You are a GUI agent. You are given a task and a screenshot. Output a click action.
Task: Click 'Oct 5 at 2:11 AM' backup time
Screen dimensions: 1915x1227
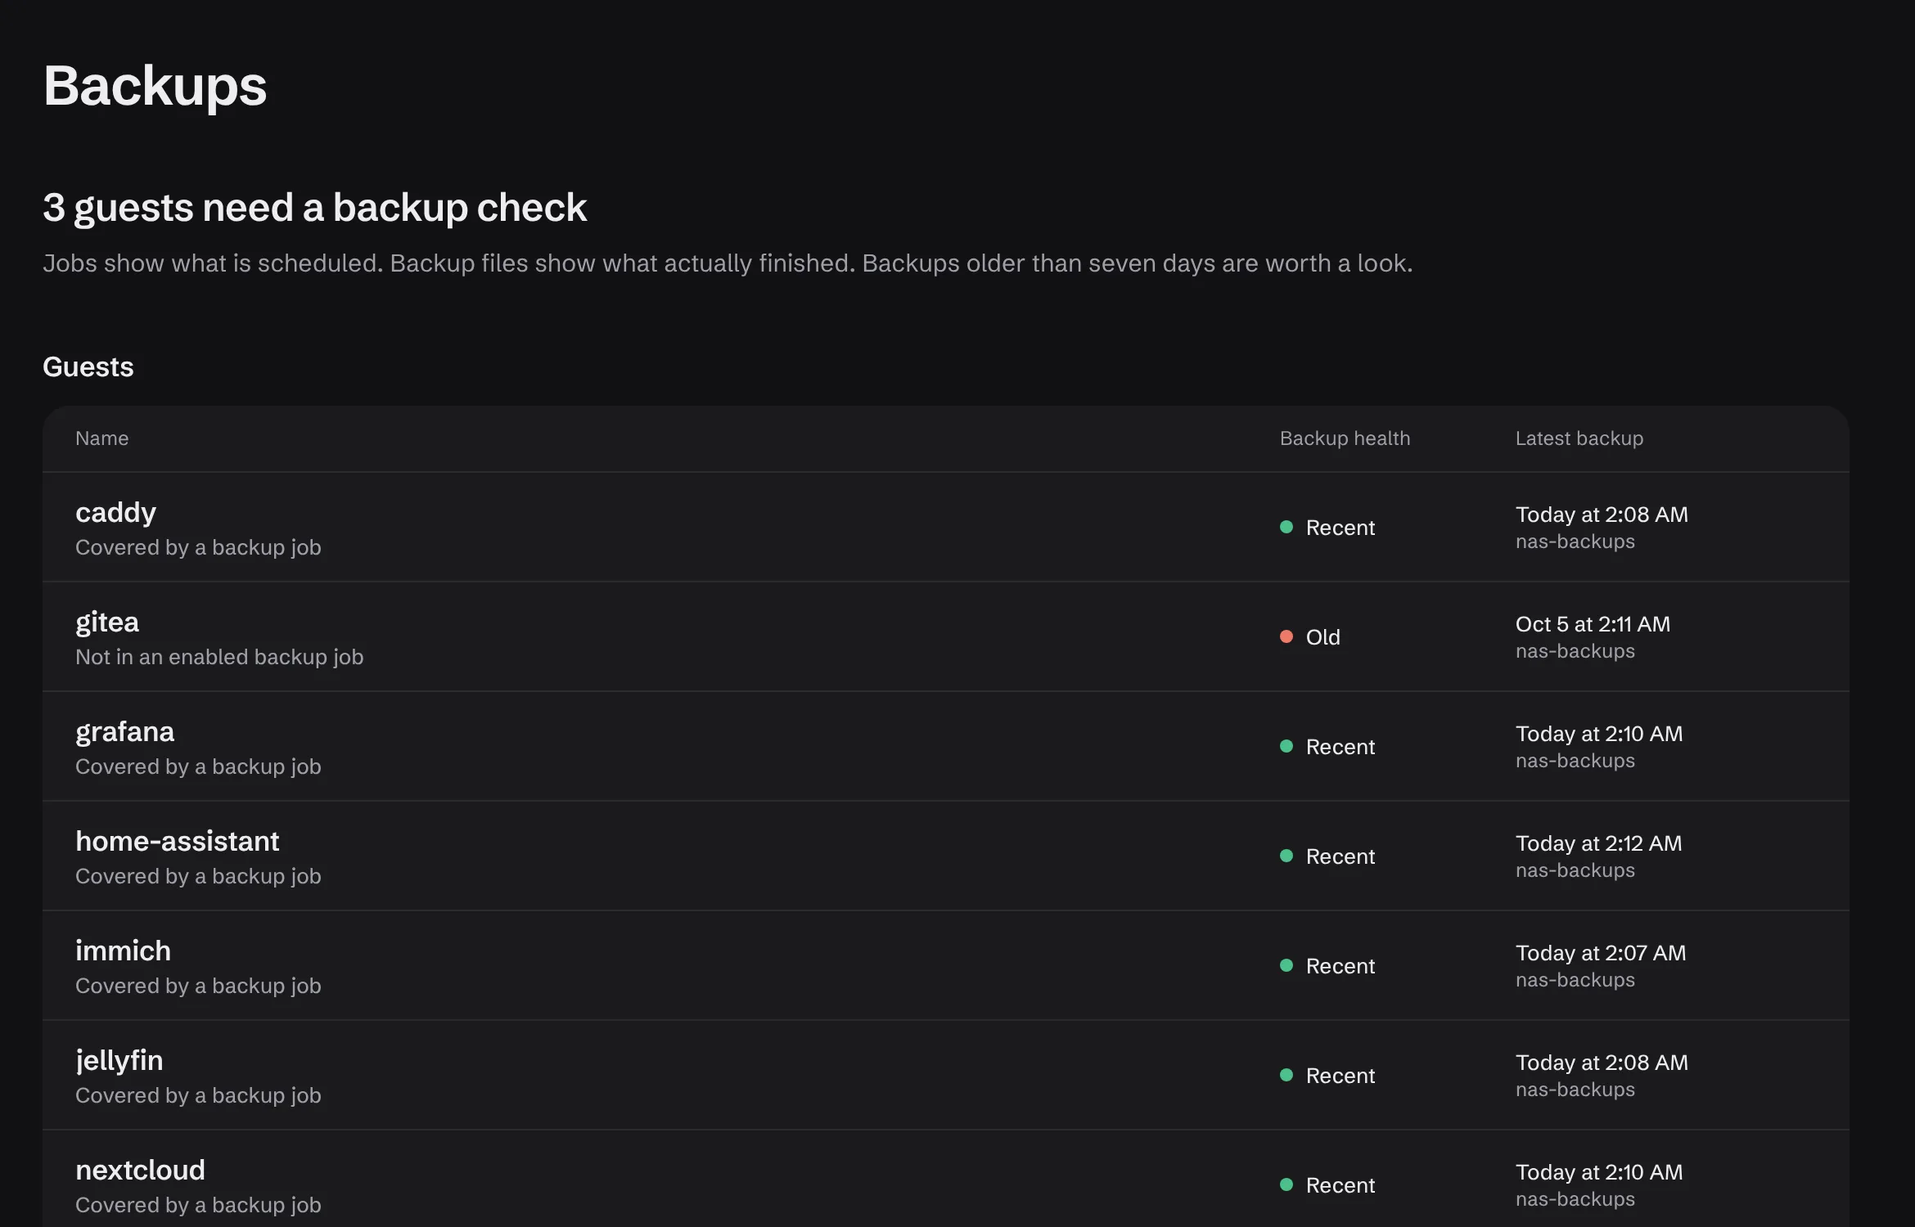1593,624
